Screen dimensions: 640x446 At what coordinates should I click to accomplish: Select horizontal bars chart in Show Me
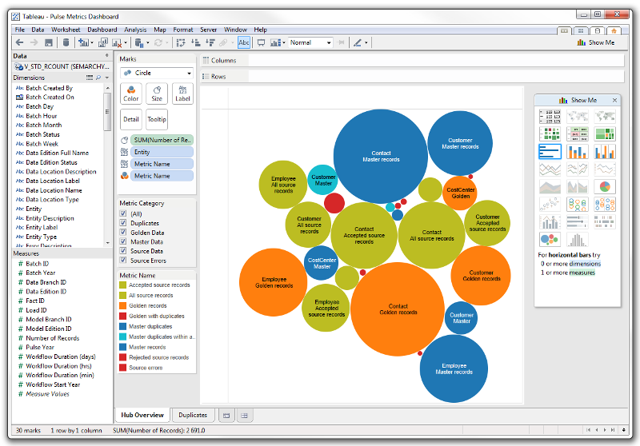tap(550, 151)
